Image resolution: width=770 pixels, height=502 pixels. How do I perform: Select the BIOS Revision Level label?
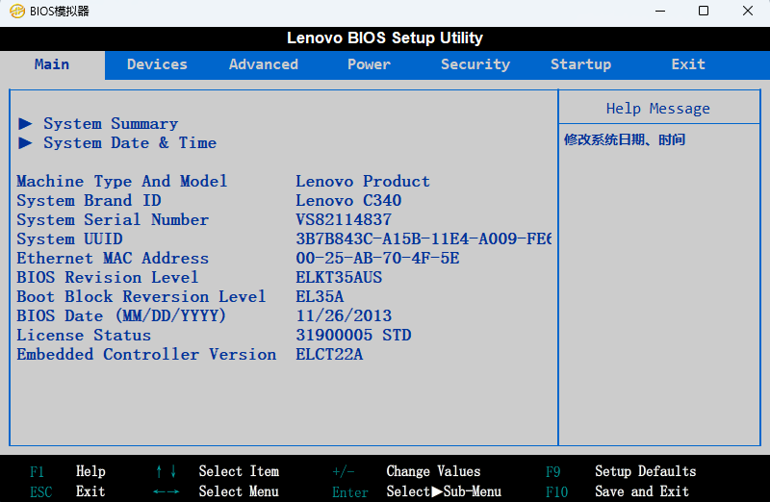[108, 277]
